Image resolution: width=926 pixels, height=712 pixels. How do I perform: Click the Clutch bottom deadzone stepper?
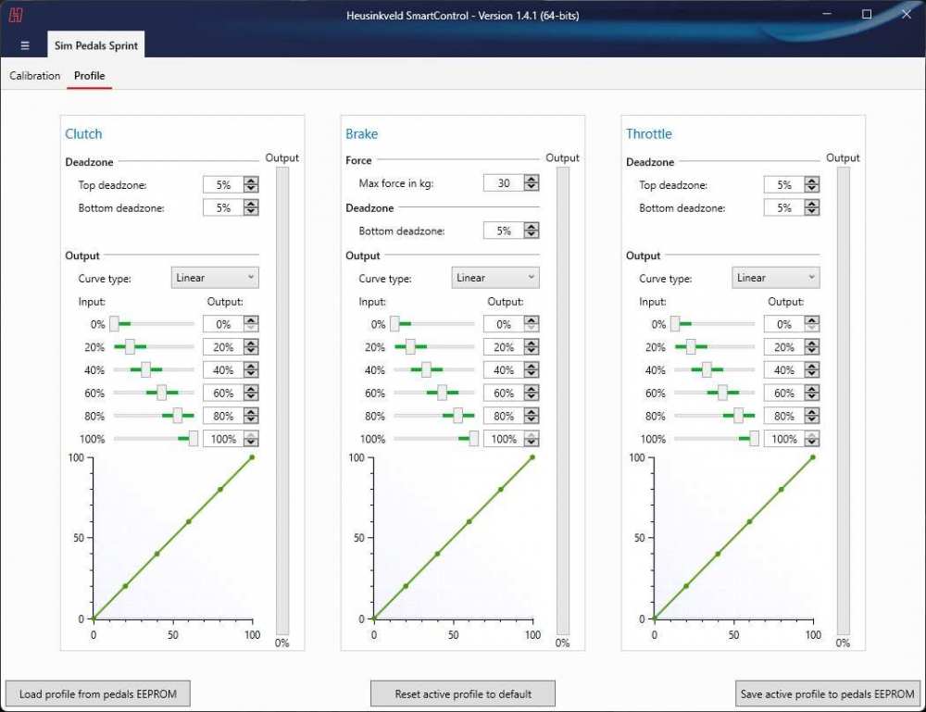[251, 207]
